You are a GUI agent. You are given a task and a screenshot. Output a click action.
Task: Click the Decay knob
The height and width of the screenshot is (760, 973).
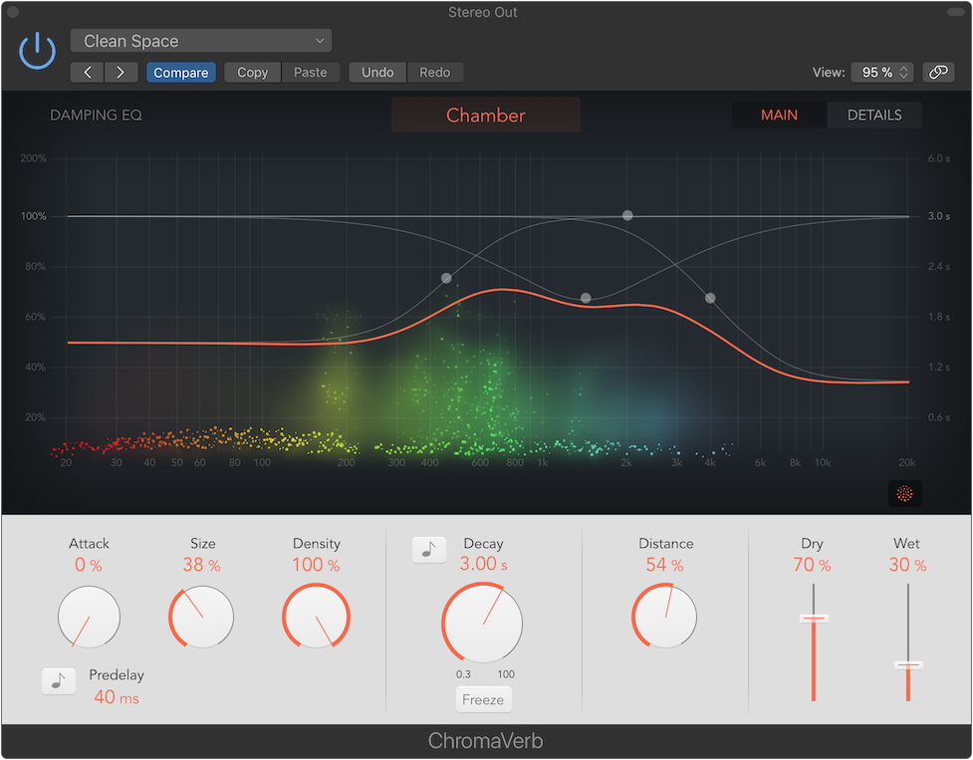pos(482,623)
